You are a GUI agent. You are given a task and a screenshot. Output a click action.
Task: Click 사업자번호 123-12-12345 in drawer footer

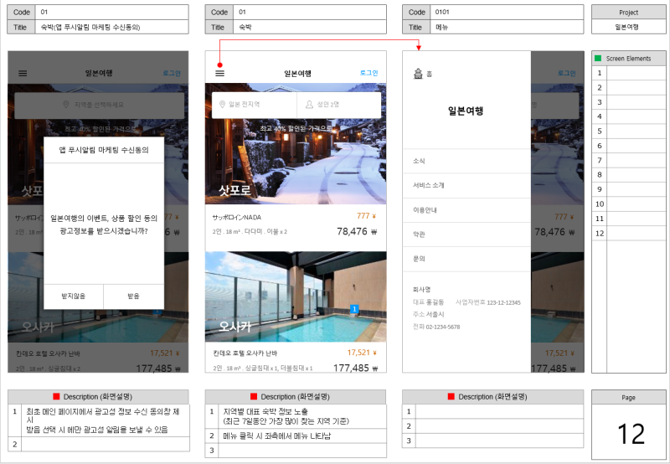pos(488,302)
